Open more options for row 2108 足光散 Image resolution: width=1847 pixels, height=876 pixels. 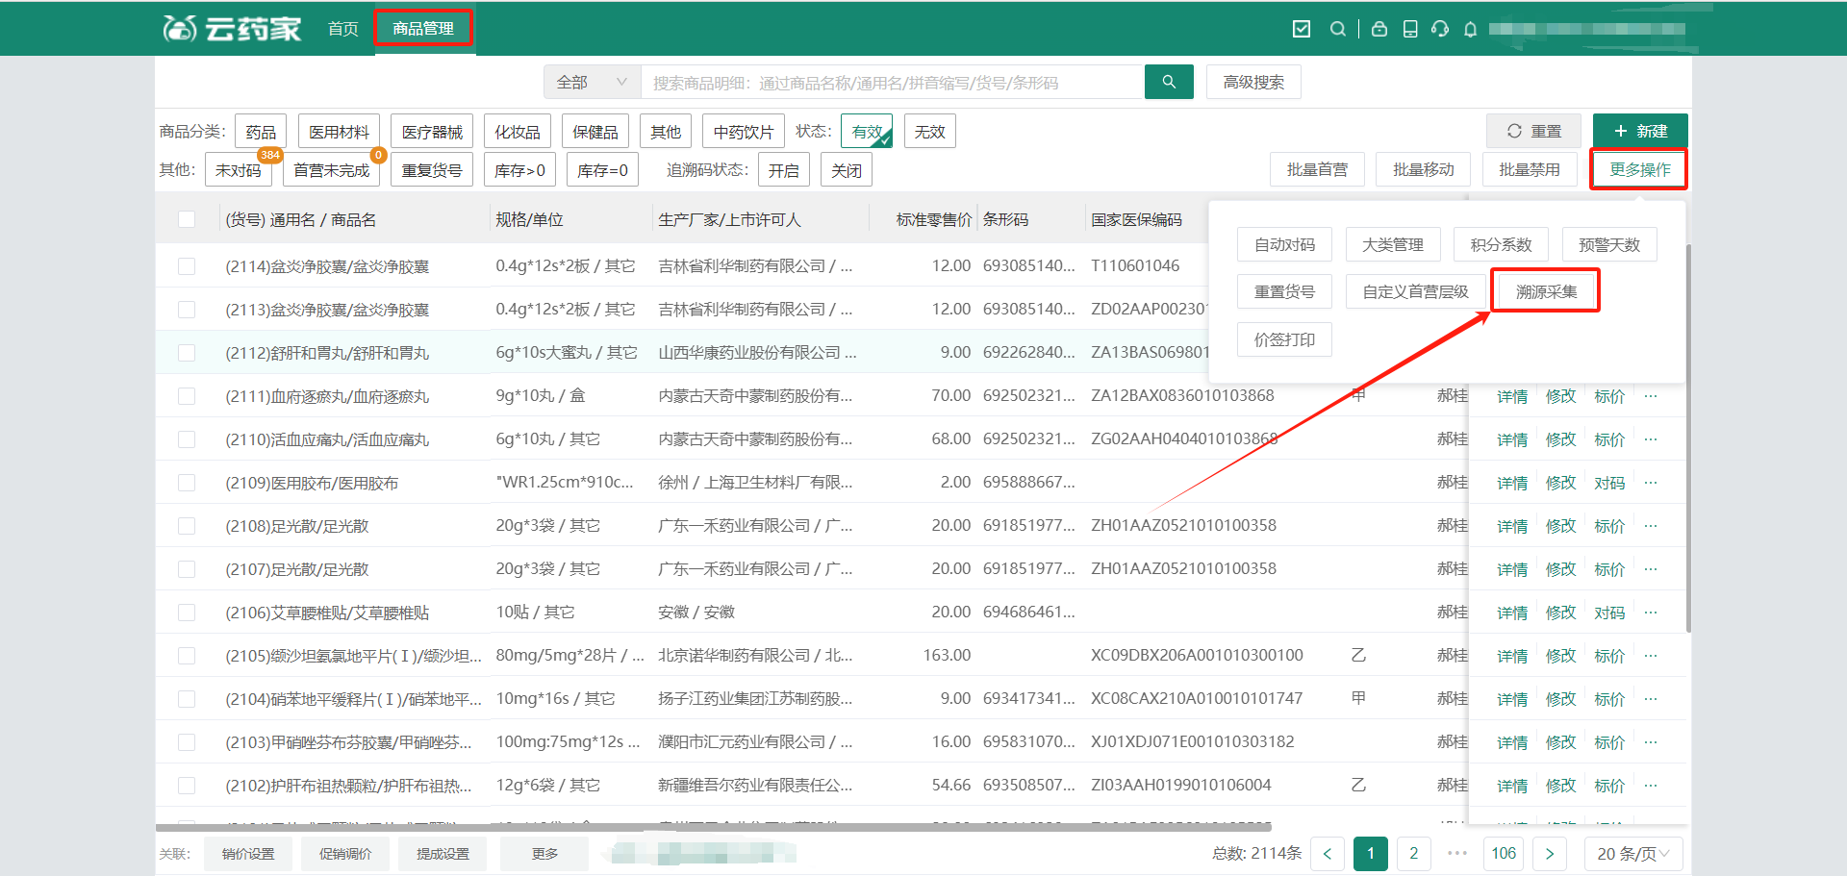click(1651, 526)
